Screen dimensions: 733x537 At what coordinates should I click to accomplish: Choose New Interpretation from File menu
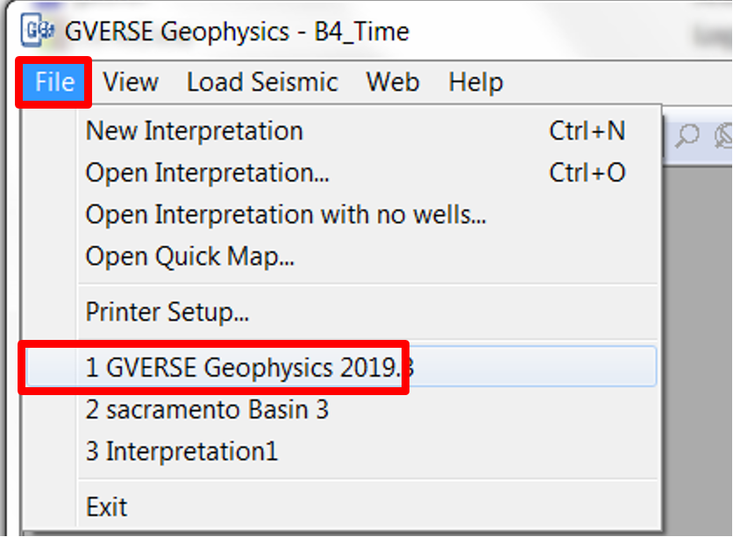coord(341,131)
